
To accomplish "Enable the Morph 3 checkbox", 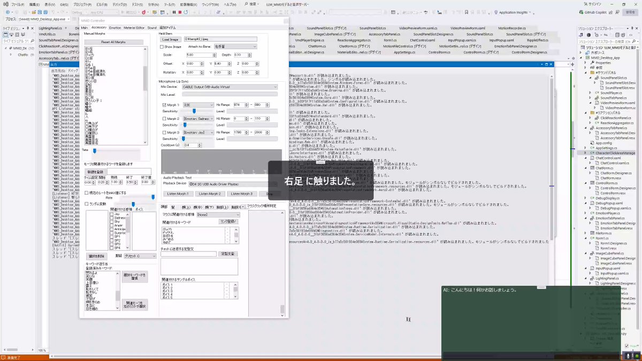I will pos(164,133).
